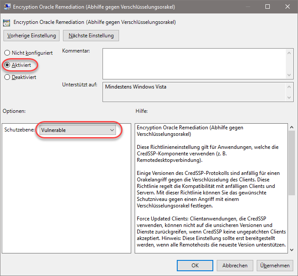Jump to 'Nächste Einstellung'
The image size is (298, 276).
(91, 36)
